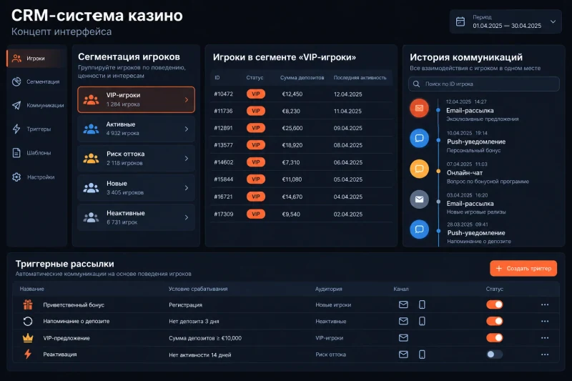Expand the Новые segment chevron
Image resolution: width=572 pixels, height=381 pixels.
click(187, 188)
